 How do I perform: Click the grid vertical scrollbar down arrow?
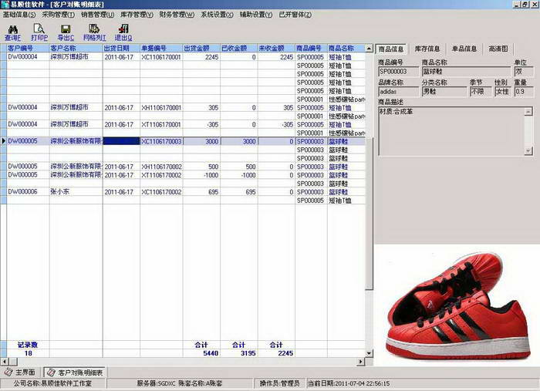[369, 353]
